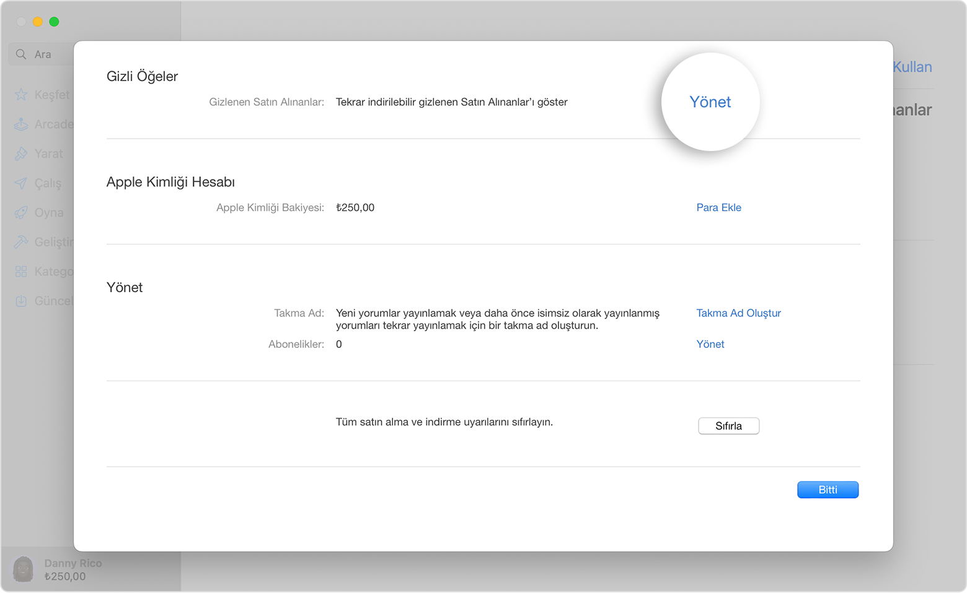Click the Kategoriler grid icon
967x593 pixels.
pyautogui.click(x=21, y=271)
